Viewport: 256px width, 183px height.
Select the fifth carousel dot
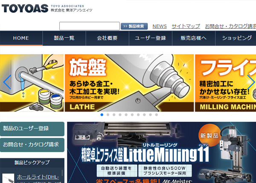[x=126, y=115]
